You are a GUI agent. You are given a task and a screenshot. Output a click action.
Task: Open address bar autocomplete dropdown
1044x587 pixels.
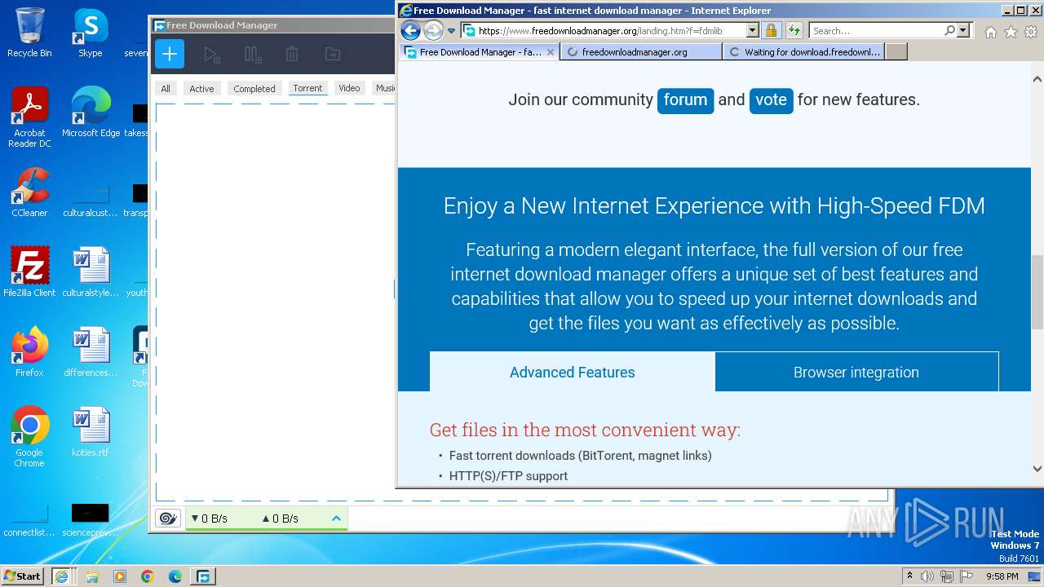[752, 31]
